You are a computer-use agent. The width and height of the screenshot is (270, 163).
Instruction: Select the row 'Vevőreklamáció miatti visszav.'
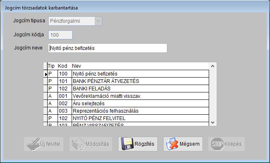click(x=126, y=96)
